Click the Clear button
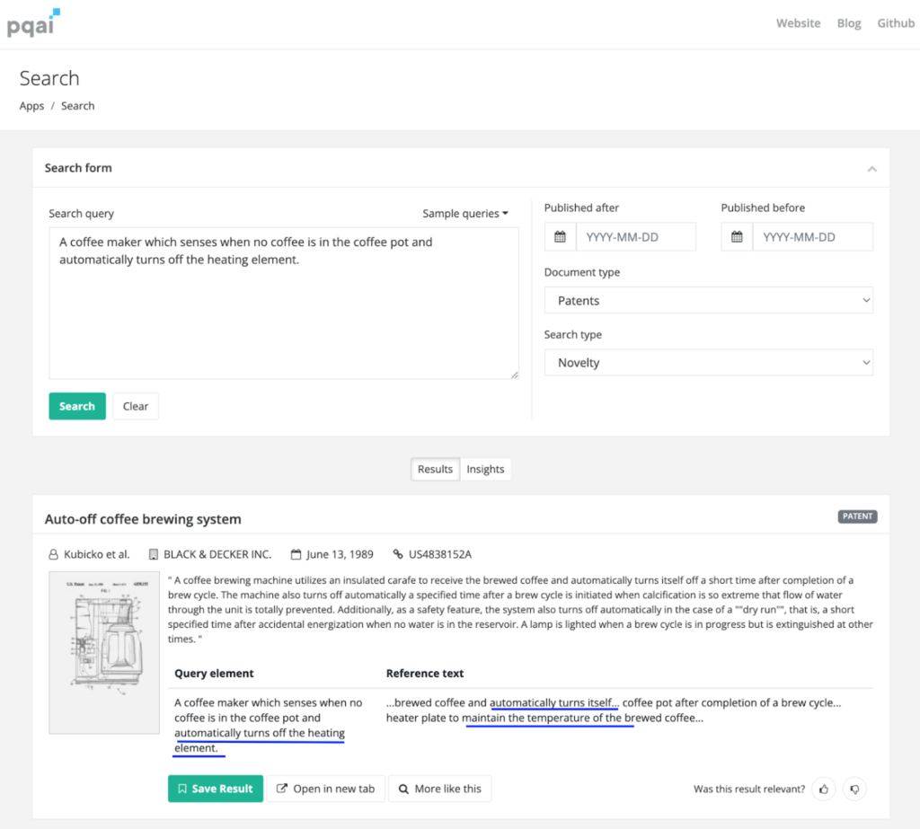Image resolution: width=920 pixels, height=829 pixels. [x=136, y=406]
